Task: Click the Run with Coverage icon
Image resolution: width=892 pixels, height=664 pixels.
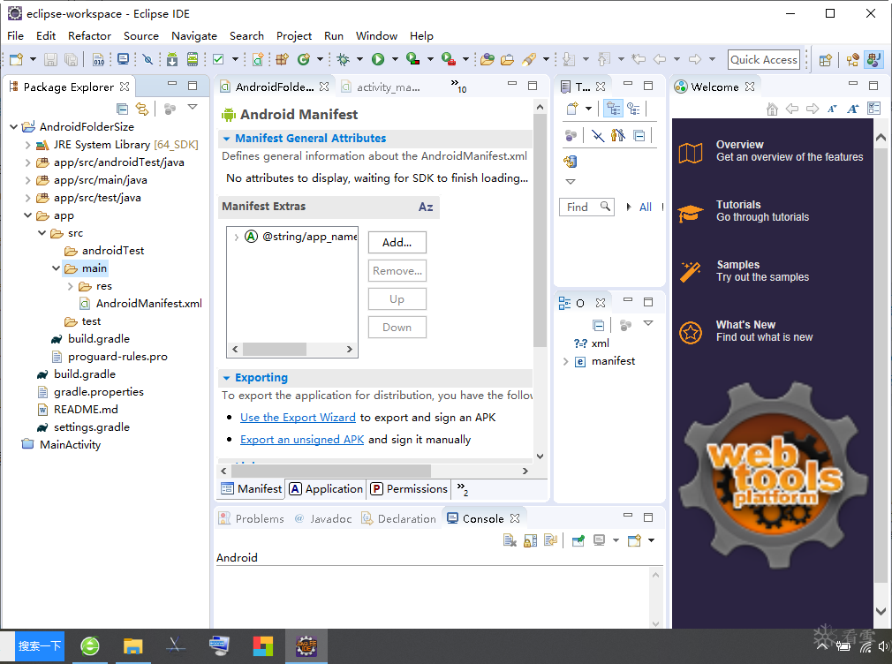Action: click(x=413, y=59)
